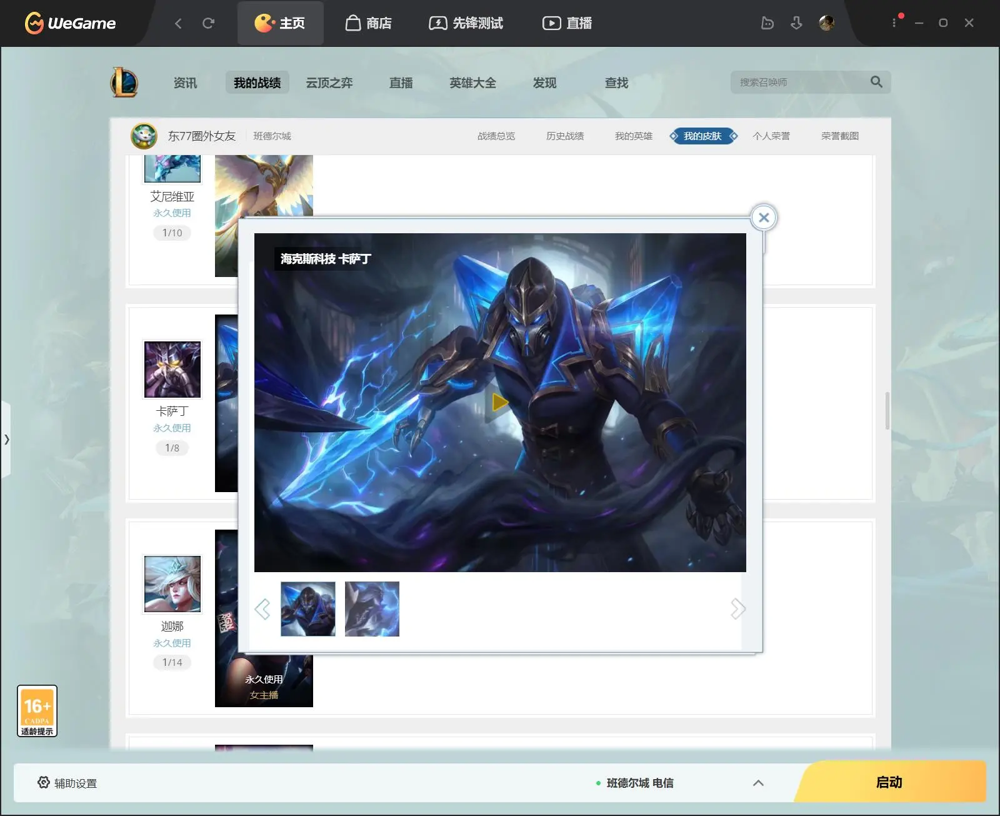Click the 1/10 skin count badge
Image resolution: width=1000 pixels, height=816 pixels.
click(x=172, y=233)
